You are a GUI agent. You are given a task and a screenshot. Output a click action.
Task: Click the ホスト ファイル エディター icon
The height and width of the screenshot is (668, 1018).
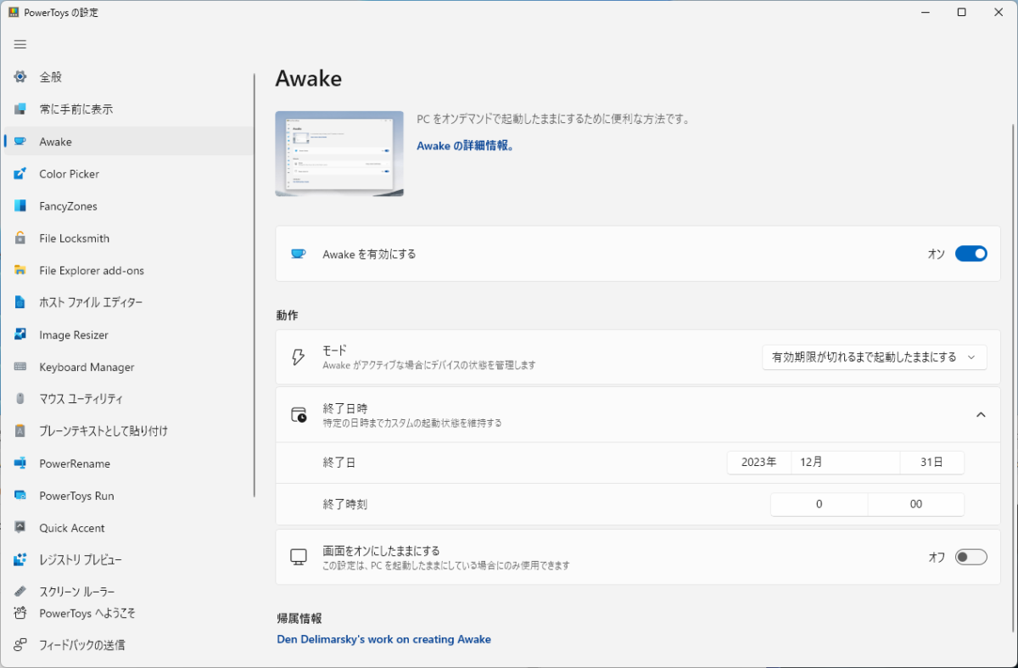tap(20, 303)
